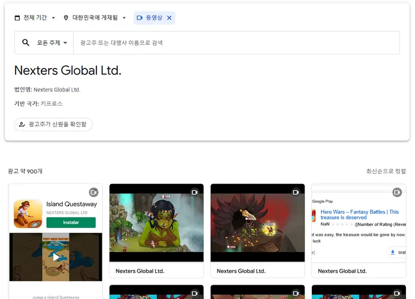The width and height of the screenshot is (415, 299).
Task: Open the 대한민국에 게재됨 region dropdown
Action: pos(94,18)
